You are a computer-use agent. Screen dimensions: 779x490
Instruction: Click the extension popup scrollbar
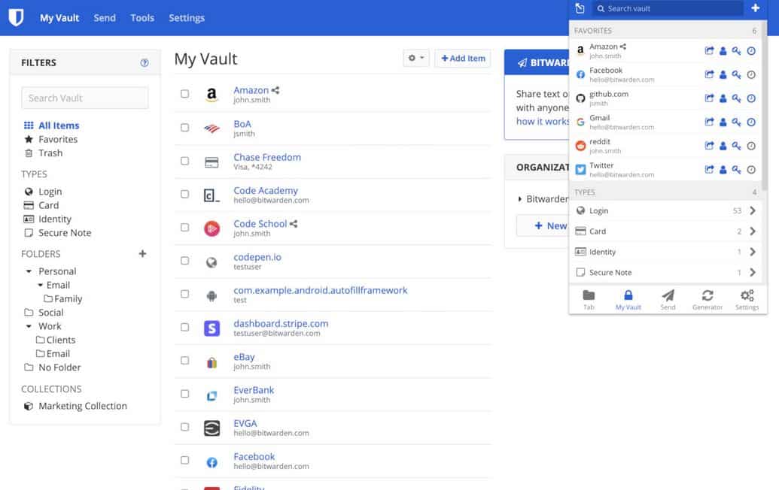point(765,104)
